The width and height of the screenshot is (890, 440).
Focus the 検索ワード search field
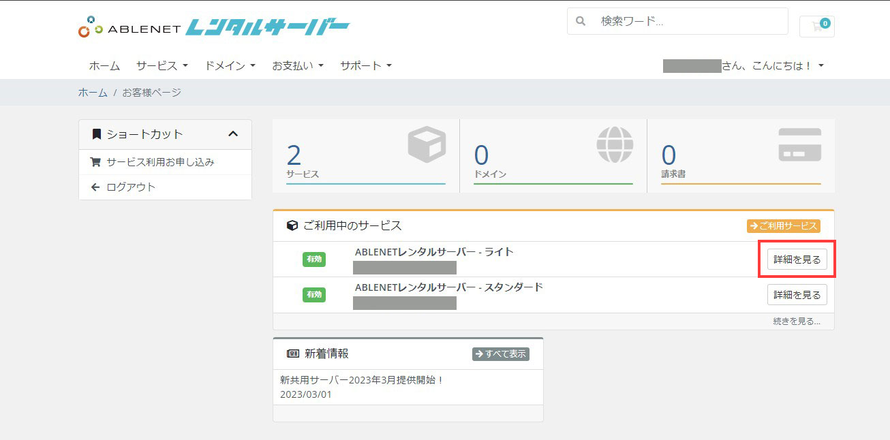(677, 21)
